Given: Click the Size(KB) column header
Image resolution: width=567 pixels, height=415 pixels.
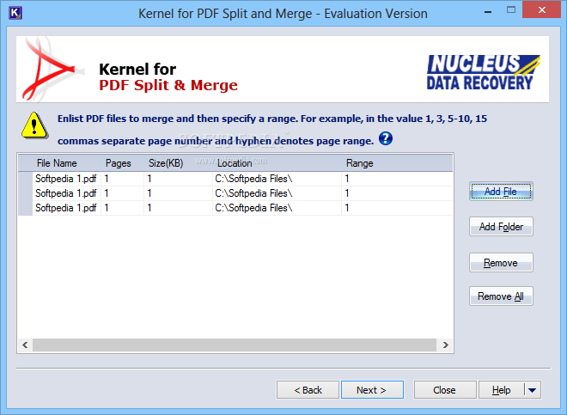Looking at the screenshot, I should (178, 163).
